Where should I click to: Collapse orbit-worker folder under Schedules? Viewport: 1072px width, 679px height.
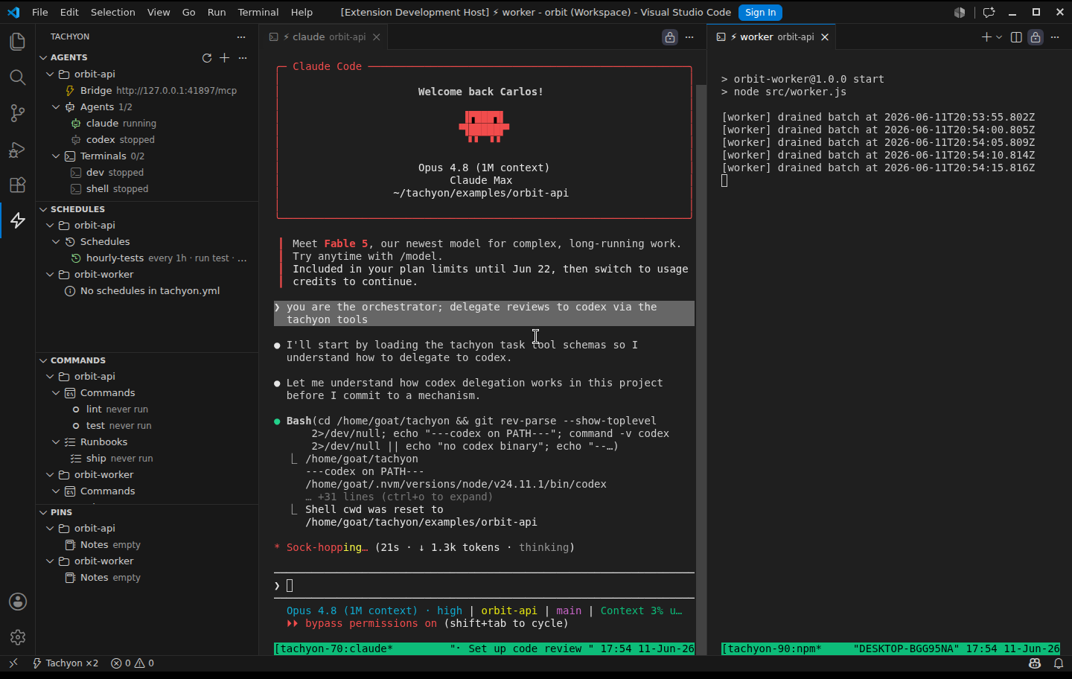[50, 274]
